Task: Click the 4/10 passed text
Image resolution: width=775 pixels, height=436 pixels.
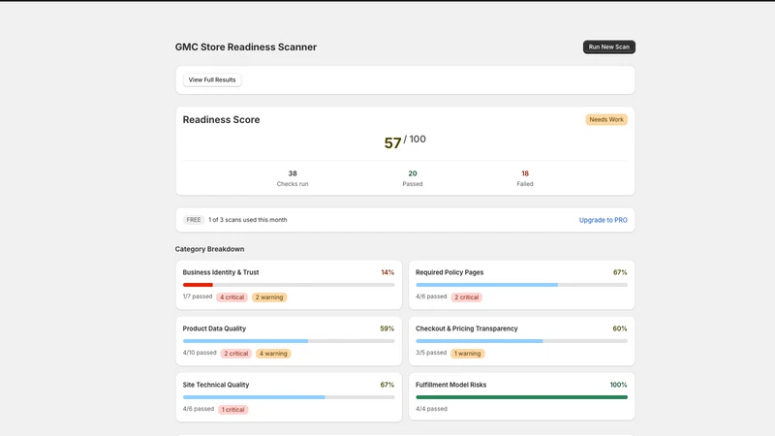Action: tap(200, 353)
